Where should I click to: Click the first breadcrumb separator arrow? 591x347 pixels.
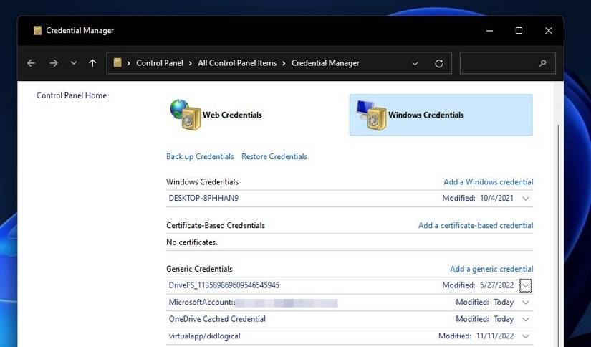click(x=128, y=63)
